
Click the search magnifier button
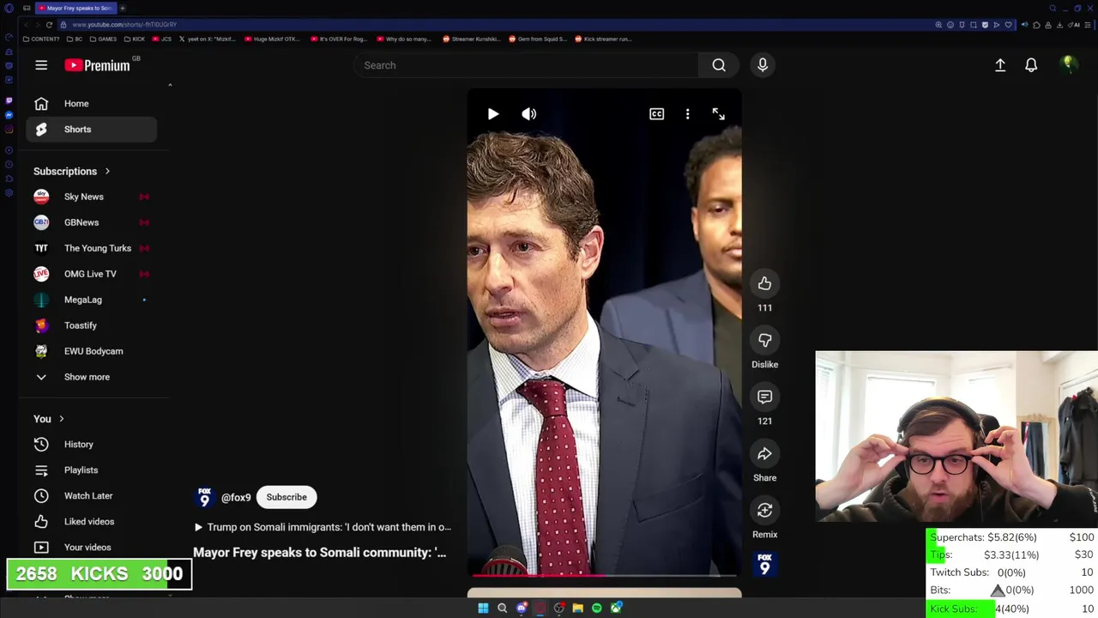coord(719,65)
